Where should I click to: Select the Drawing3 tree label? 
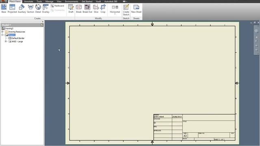[x=9, y=28]
